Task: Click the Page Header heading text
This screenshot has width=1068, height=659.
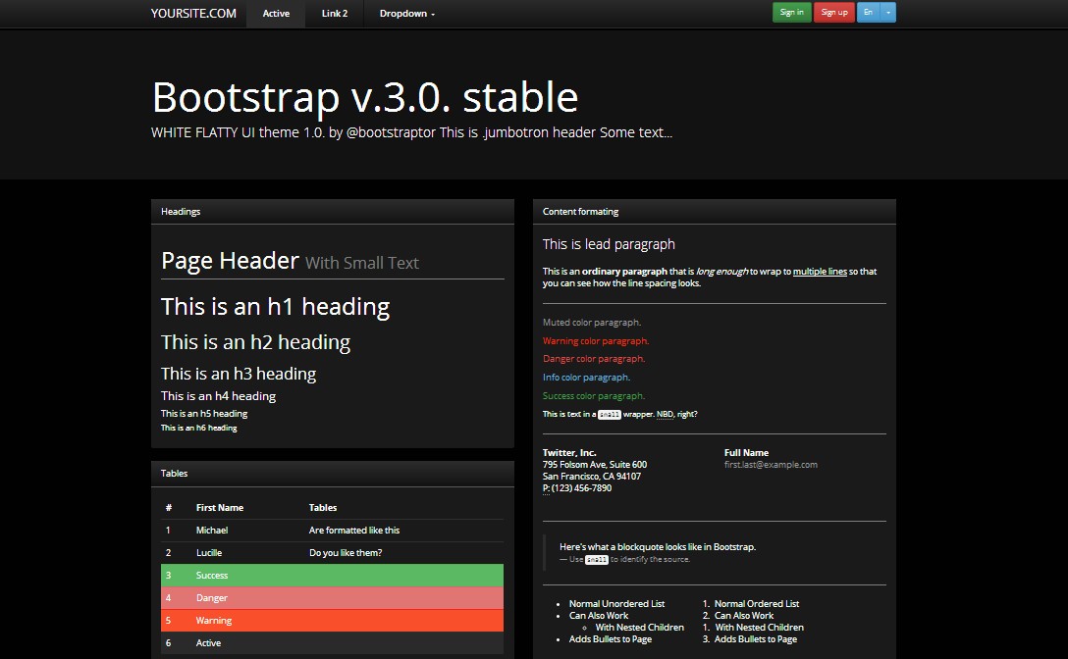Action: 230,261
